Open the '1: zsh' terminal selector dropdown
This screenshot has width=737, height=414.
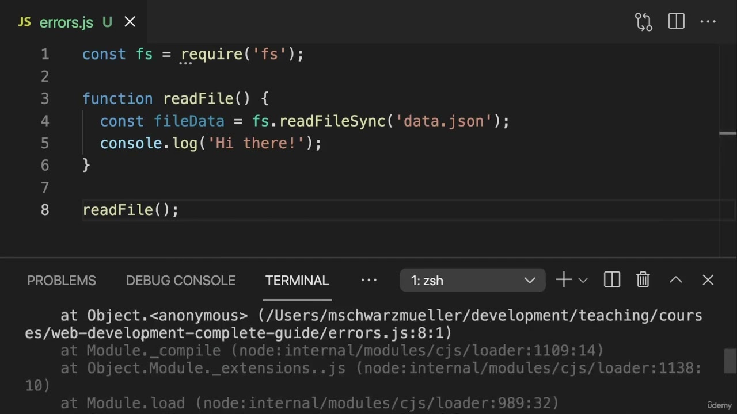click(472, 281)
